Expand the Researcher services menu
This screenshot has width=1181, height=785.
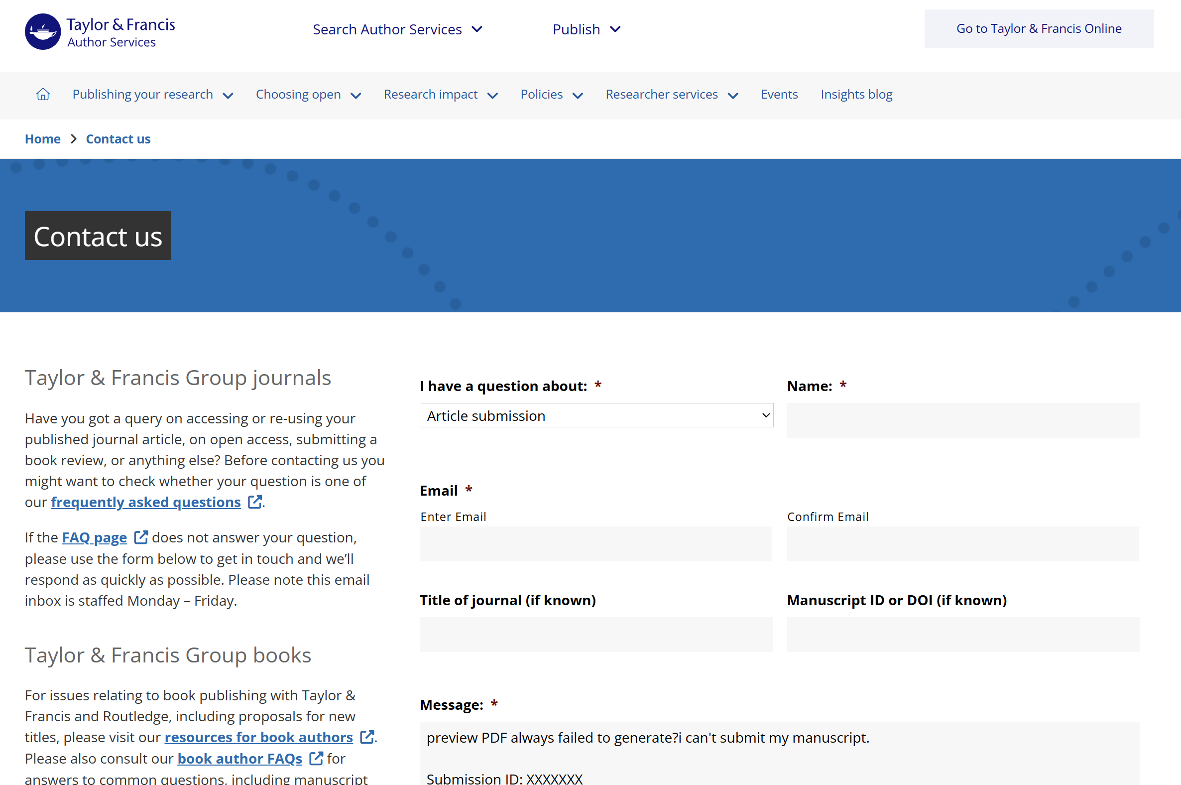pos(672,95)
